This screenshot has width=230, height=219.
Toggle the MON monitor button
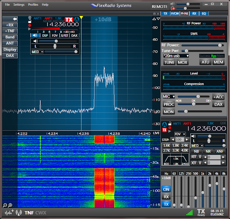169,112
